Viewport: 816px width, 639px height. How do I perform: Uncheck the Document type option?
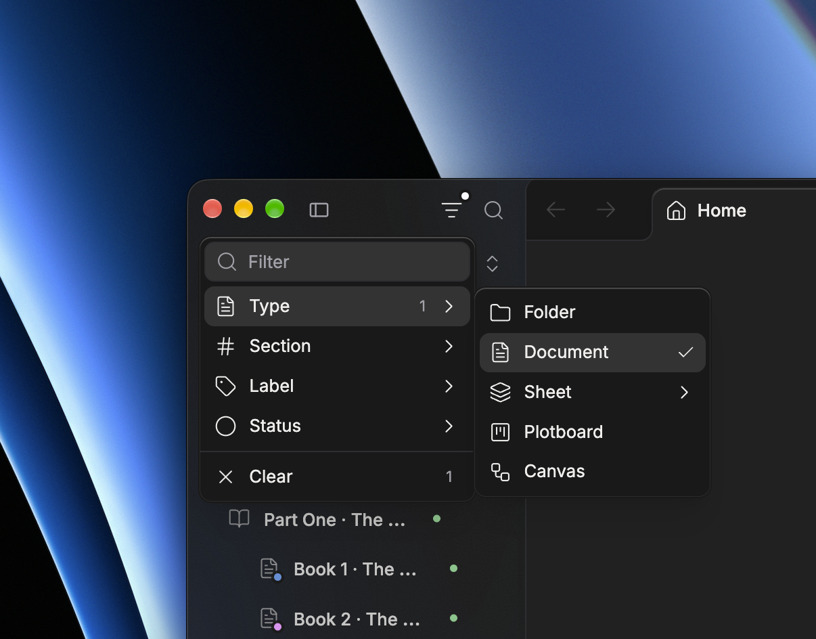point(593,352)
